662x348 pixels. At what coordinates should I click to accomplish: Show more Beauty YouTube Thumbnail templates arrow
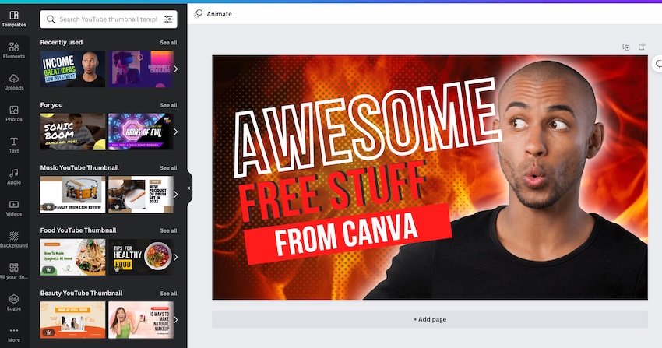click(x=176, y=320)
